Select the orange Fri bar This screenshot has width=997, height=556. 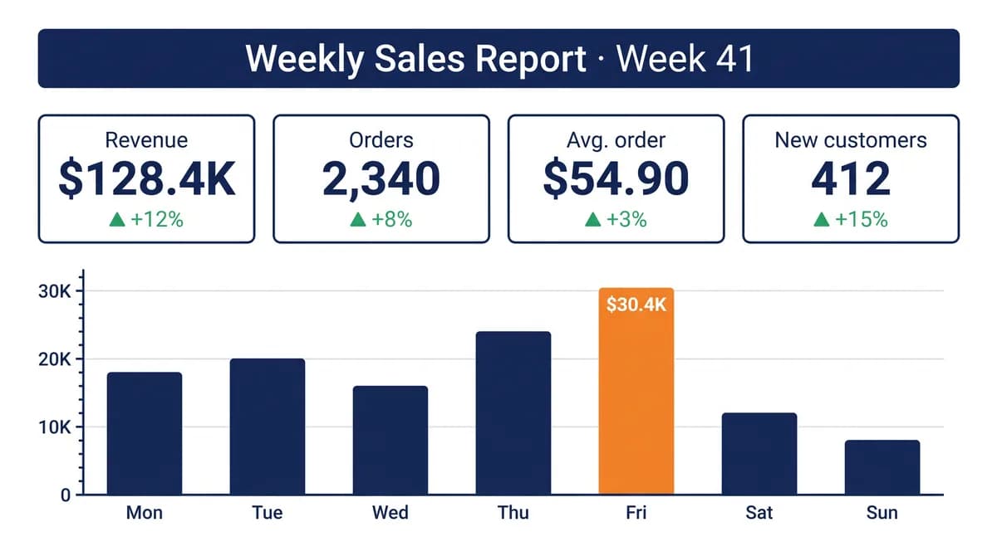[636, 392]
